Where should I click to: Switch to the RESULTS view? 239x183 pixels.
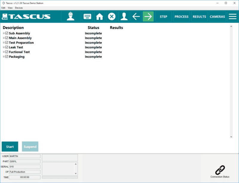click(199, 16)
